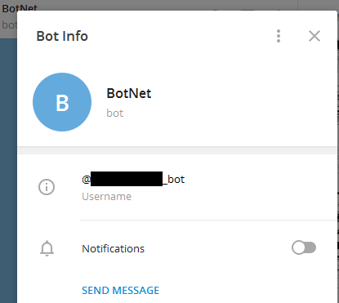Click the BotNet chat header behind dialog
Image resolution: width=339 pixels, height=303 pixels.
coord(20,7)
